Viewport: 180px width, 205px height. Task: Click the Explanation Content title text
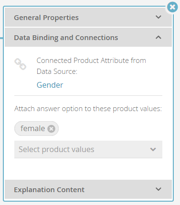click(49, 190)
